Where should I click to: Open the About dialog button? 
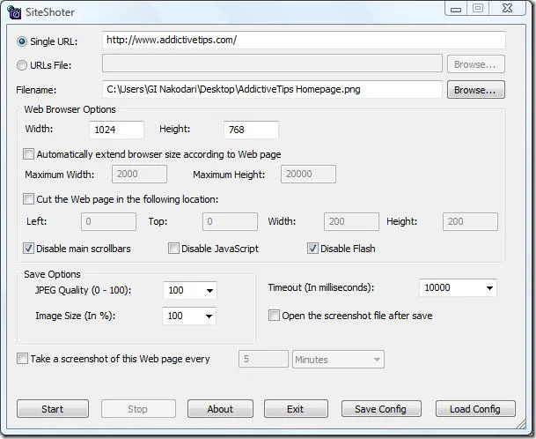point(220,409)
